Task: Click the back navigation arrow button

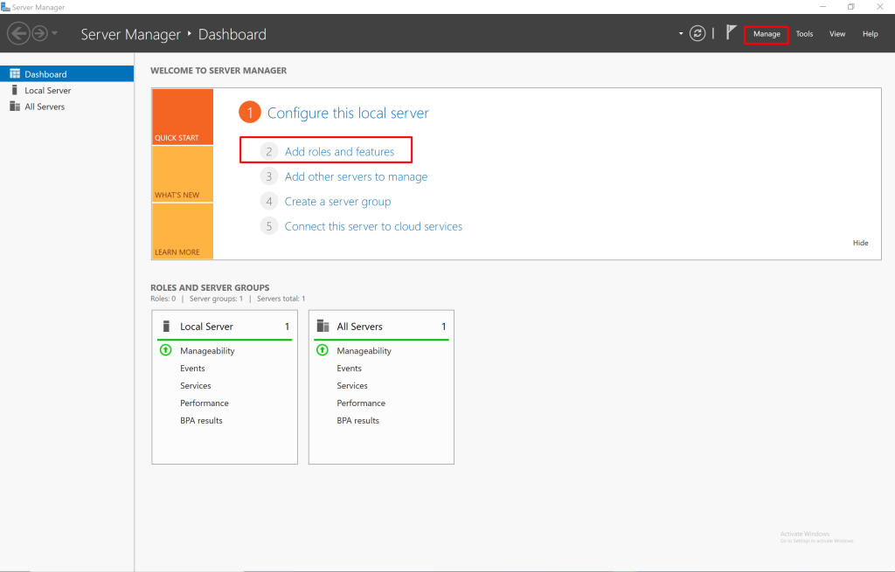Action: coord(18,34)
